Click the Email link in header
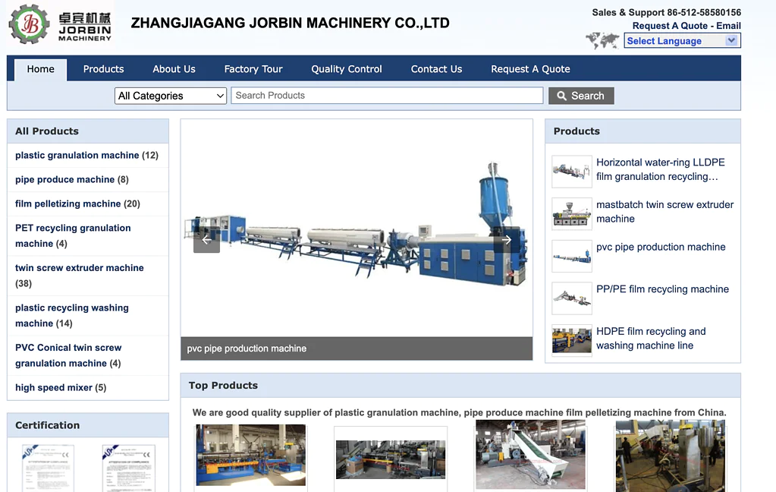The image size is (776, 492). (x=728, y=26)
